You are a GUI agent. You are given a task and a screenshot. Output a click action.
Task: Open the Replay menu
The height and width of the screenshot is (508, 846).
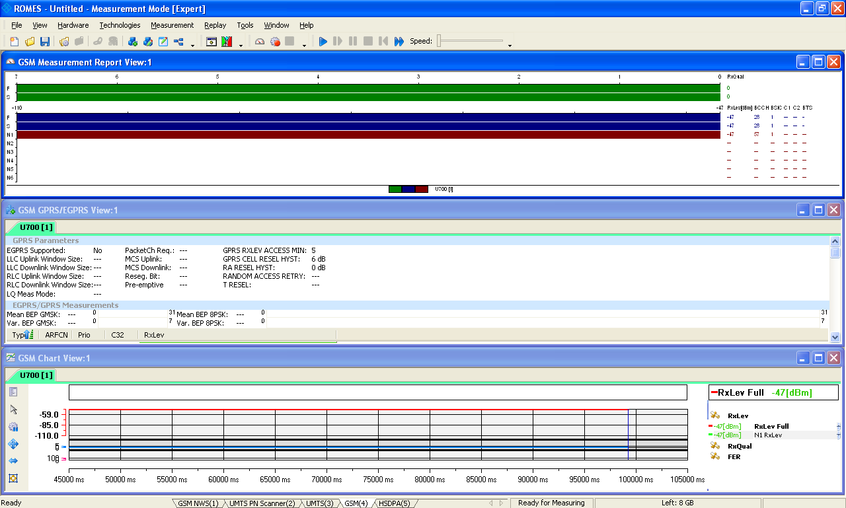point(215,25)
